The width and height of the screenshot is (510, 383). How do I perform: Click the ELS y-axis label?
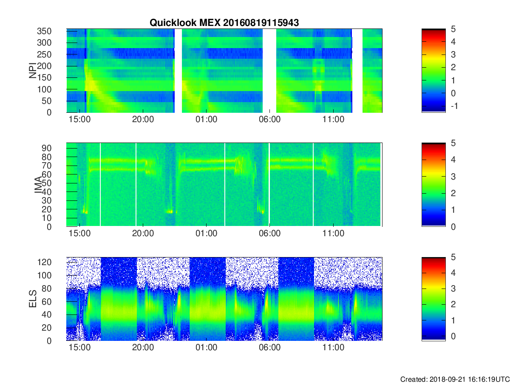32,299
